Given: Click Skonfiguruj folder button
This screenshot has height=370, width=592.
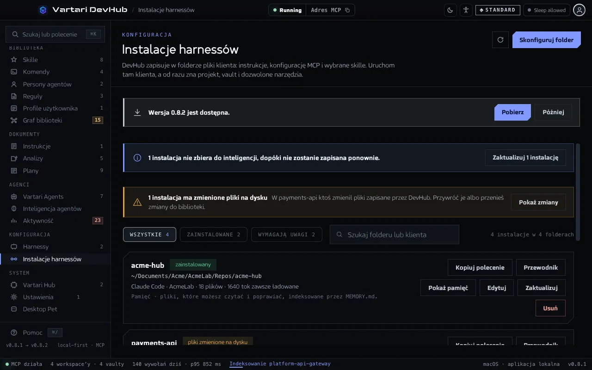Looking at the screenshot, I should point(546,40).
